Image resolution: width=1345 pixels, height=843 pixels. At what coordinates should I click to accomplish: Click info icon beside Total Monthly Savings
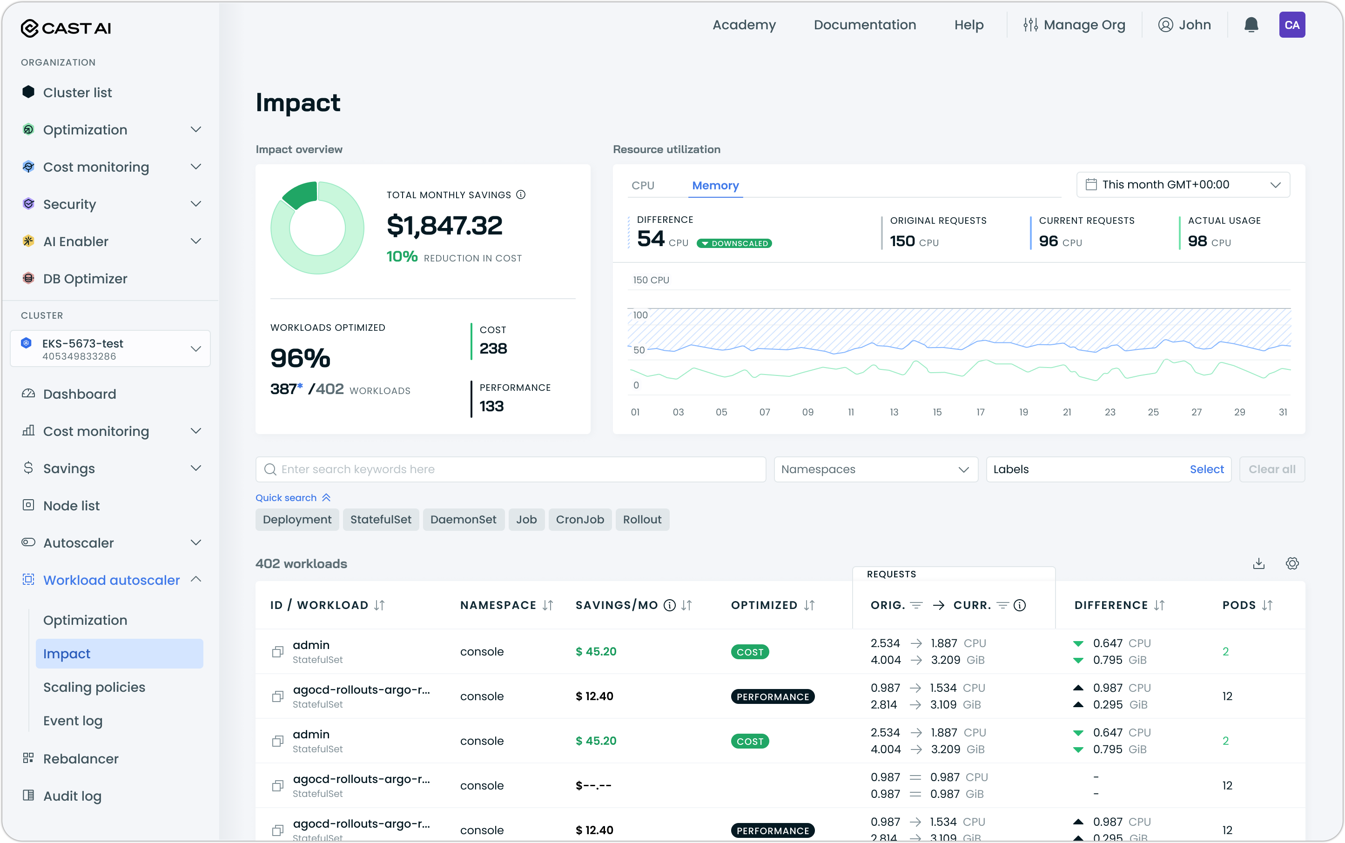point(521,194)
